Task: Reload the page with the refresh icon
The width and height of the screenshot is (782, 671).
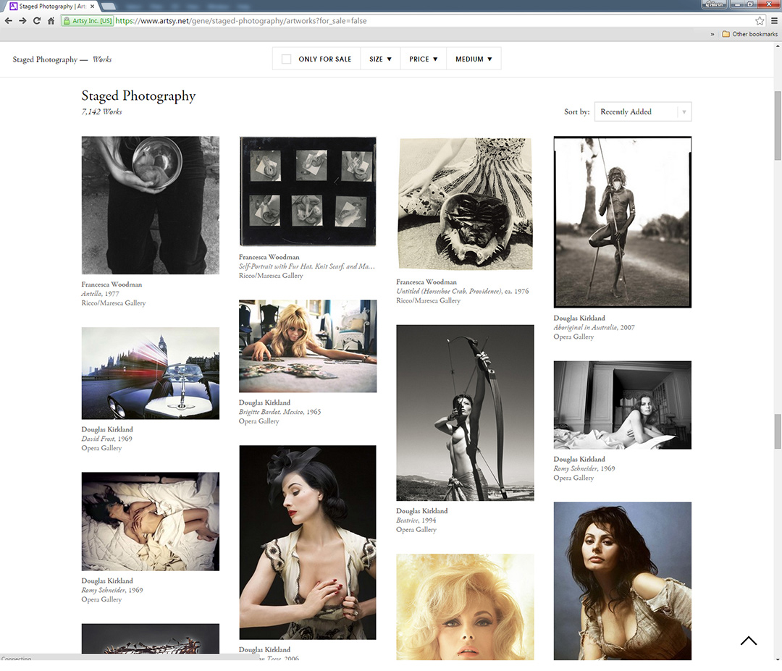Action: (37, 21)
